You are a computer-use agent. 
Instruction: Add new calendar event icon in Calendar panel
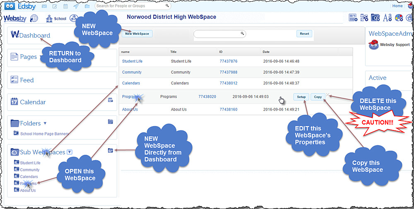[111, 100]
